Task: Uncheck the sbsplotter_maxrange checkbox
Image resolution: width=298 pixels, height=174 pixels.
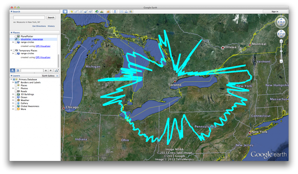Action: (16, 39)
